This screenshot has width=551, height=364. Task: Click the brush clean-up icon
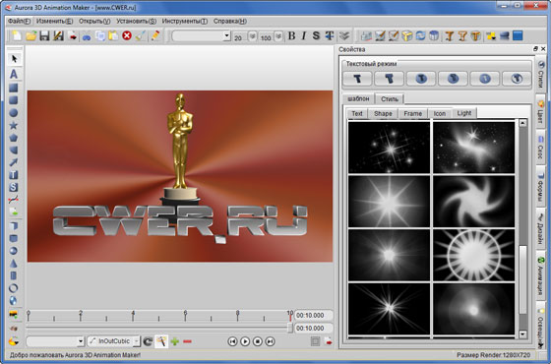tap(140, 35)
